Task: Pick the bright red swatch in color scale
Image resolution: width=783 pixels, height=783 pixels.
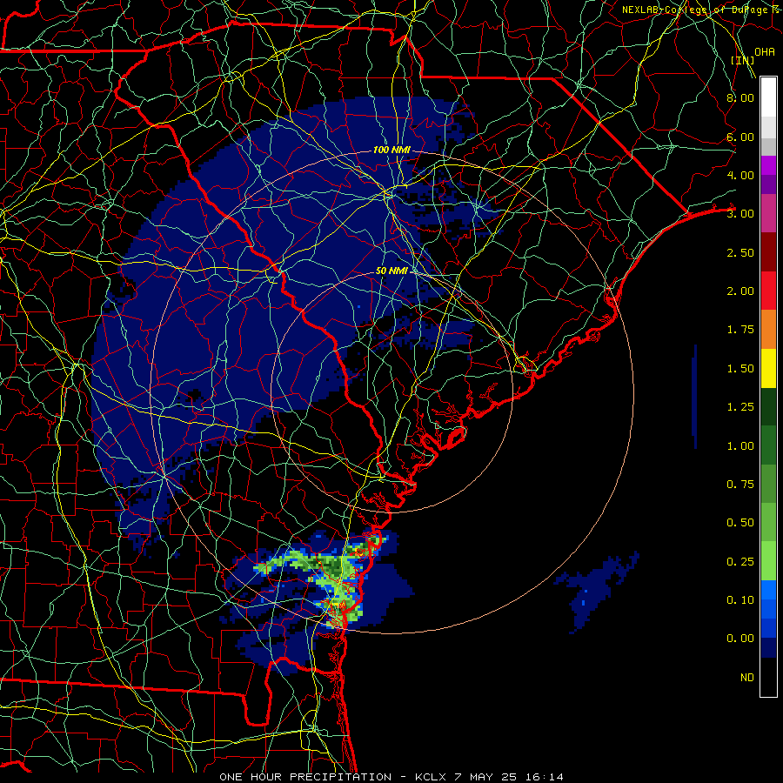Action: point(768,291)
